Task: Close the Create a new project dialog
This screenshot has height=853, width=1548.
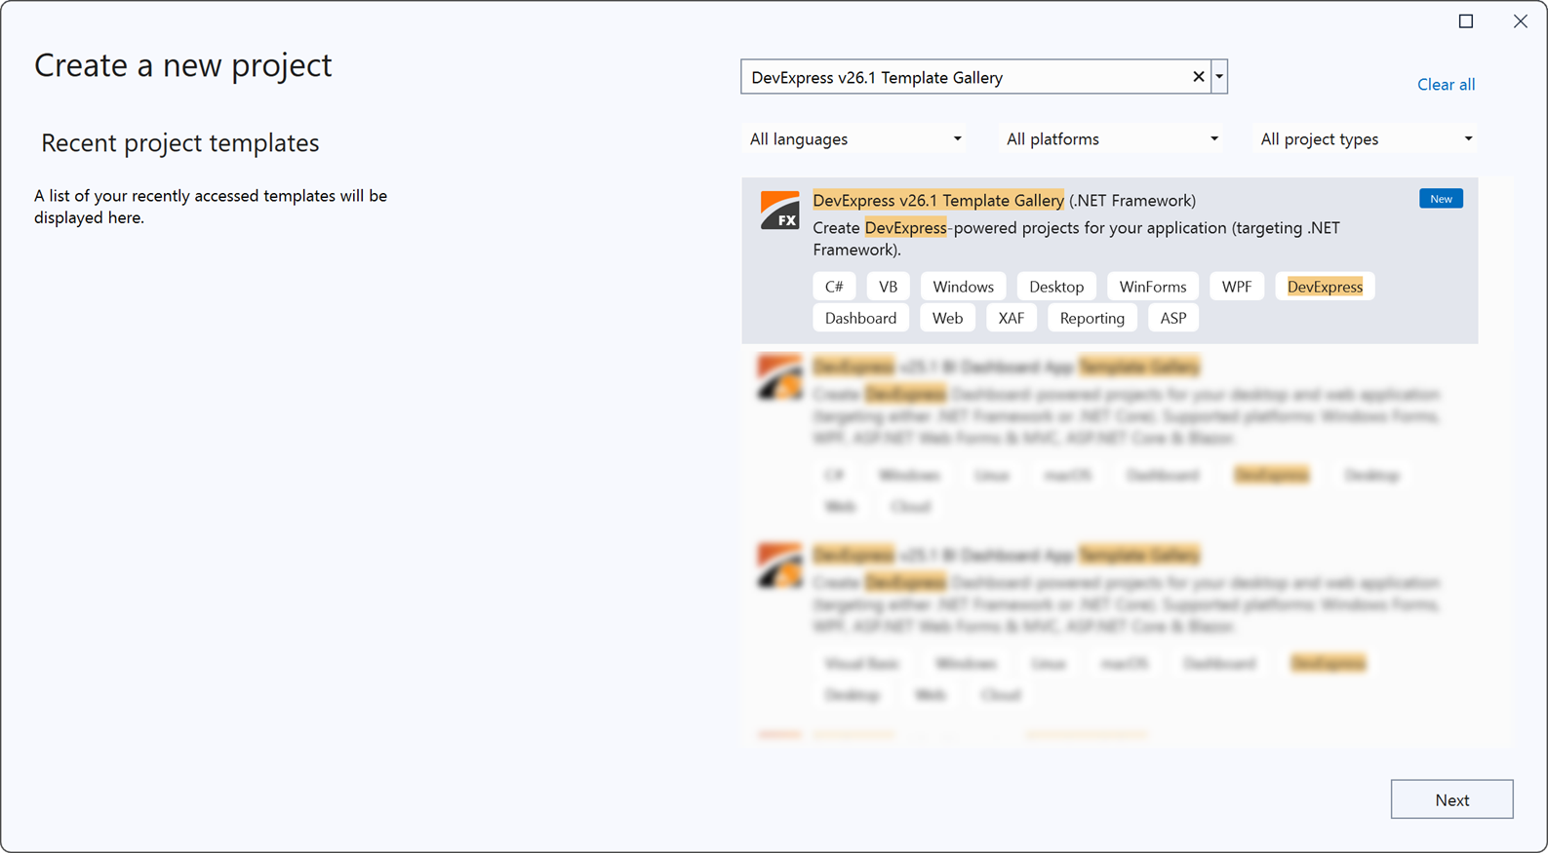Action: [1520, 21]
